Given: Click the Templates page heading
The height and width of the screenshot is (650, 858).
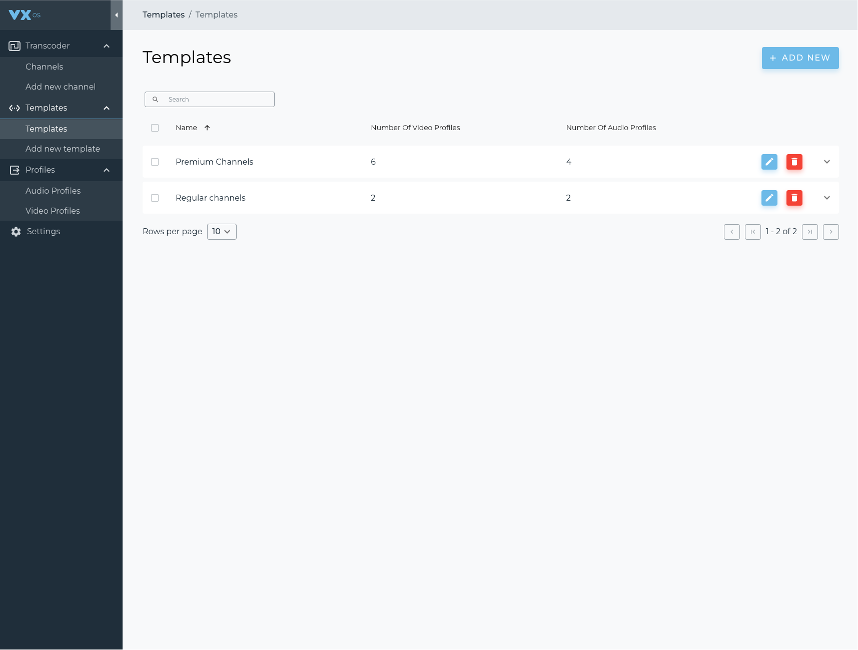Looking at the screenshot, I should (x=187, y=58).
